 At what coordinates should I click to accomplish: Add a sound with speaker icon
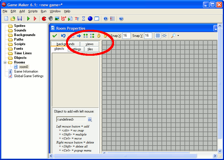coord(51,19)
